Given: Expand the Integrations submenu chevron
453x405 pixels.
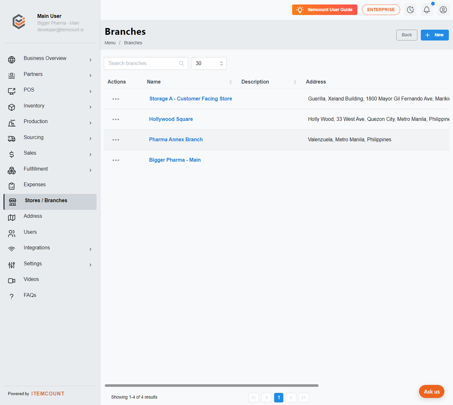Looking at the screenshot, I should click(90, 249).
